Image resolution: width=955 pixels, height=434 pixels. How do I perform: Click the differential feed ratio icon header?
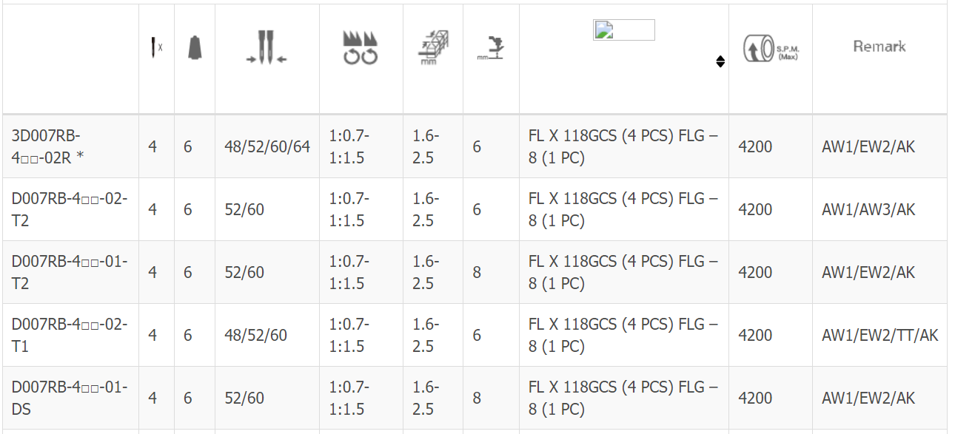click(x=361, y=47)
